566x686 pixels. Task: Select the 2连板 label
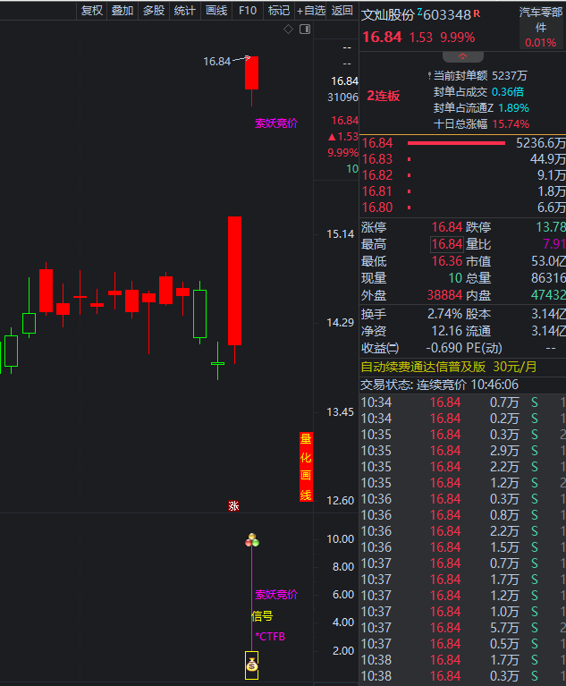[x=384, y=96]
